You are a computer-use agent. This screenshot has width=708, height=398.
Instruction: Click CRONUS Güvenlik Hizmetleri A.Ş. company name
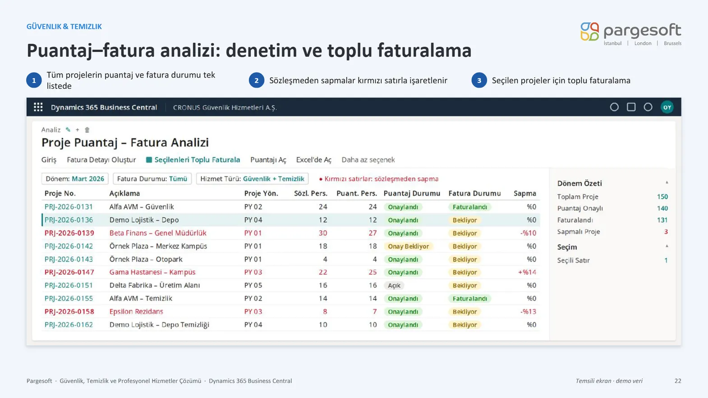coord(225,108)
